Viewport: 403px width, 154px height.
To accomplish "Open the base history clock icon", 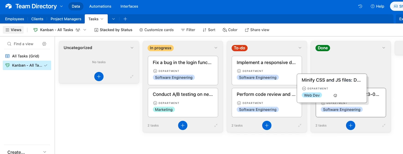I will point(360,6).
